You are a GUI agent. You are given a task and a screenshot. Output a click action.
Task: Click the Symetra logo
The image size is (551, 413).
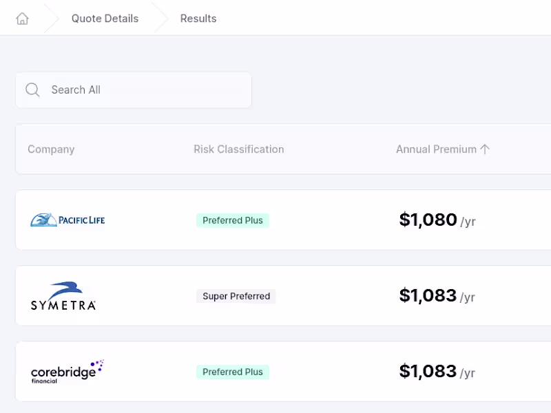(63, 296)
